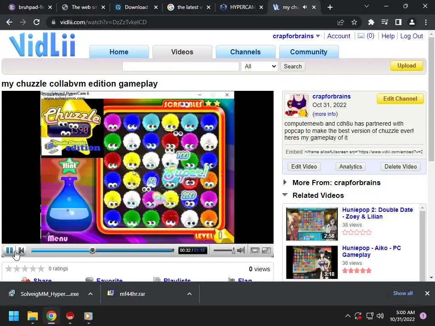
Task: Reload the page with the refresh icon
Action: point(37,22)
